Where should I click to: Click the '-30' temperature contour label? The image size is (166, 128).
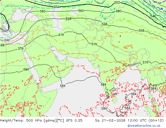50,4
